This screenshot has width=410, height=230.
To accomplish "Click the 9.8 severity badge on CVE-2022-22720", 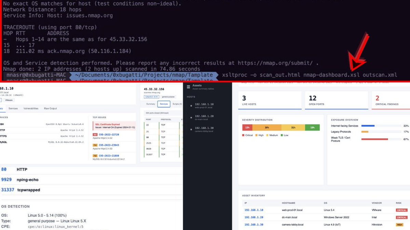I will (x=94, y=135).
